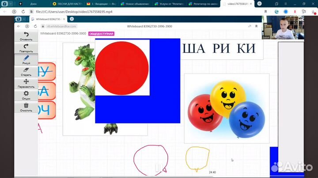Image resolution: width=318 pixels, height=178 pixels.
Task: Click the pinned star tab icon
Action: [21, 4]
